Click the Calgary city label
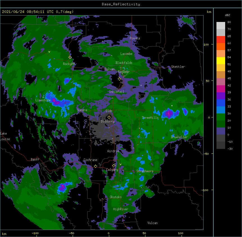 pos(112,170)
